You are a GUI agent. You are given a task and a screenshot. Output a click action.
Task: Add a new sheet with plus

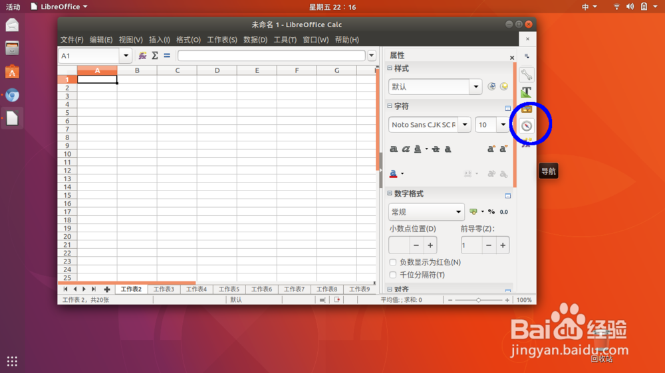click(107, 289)
